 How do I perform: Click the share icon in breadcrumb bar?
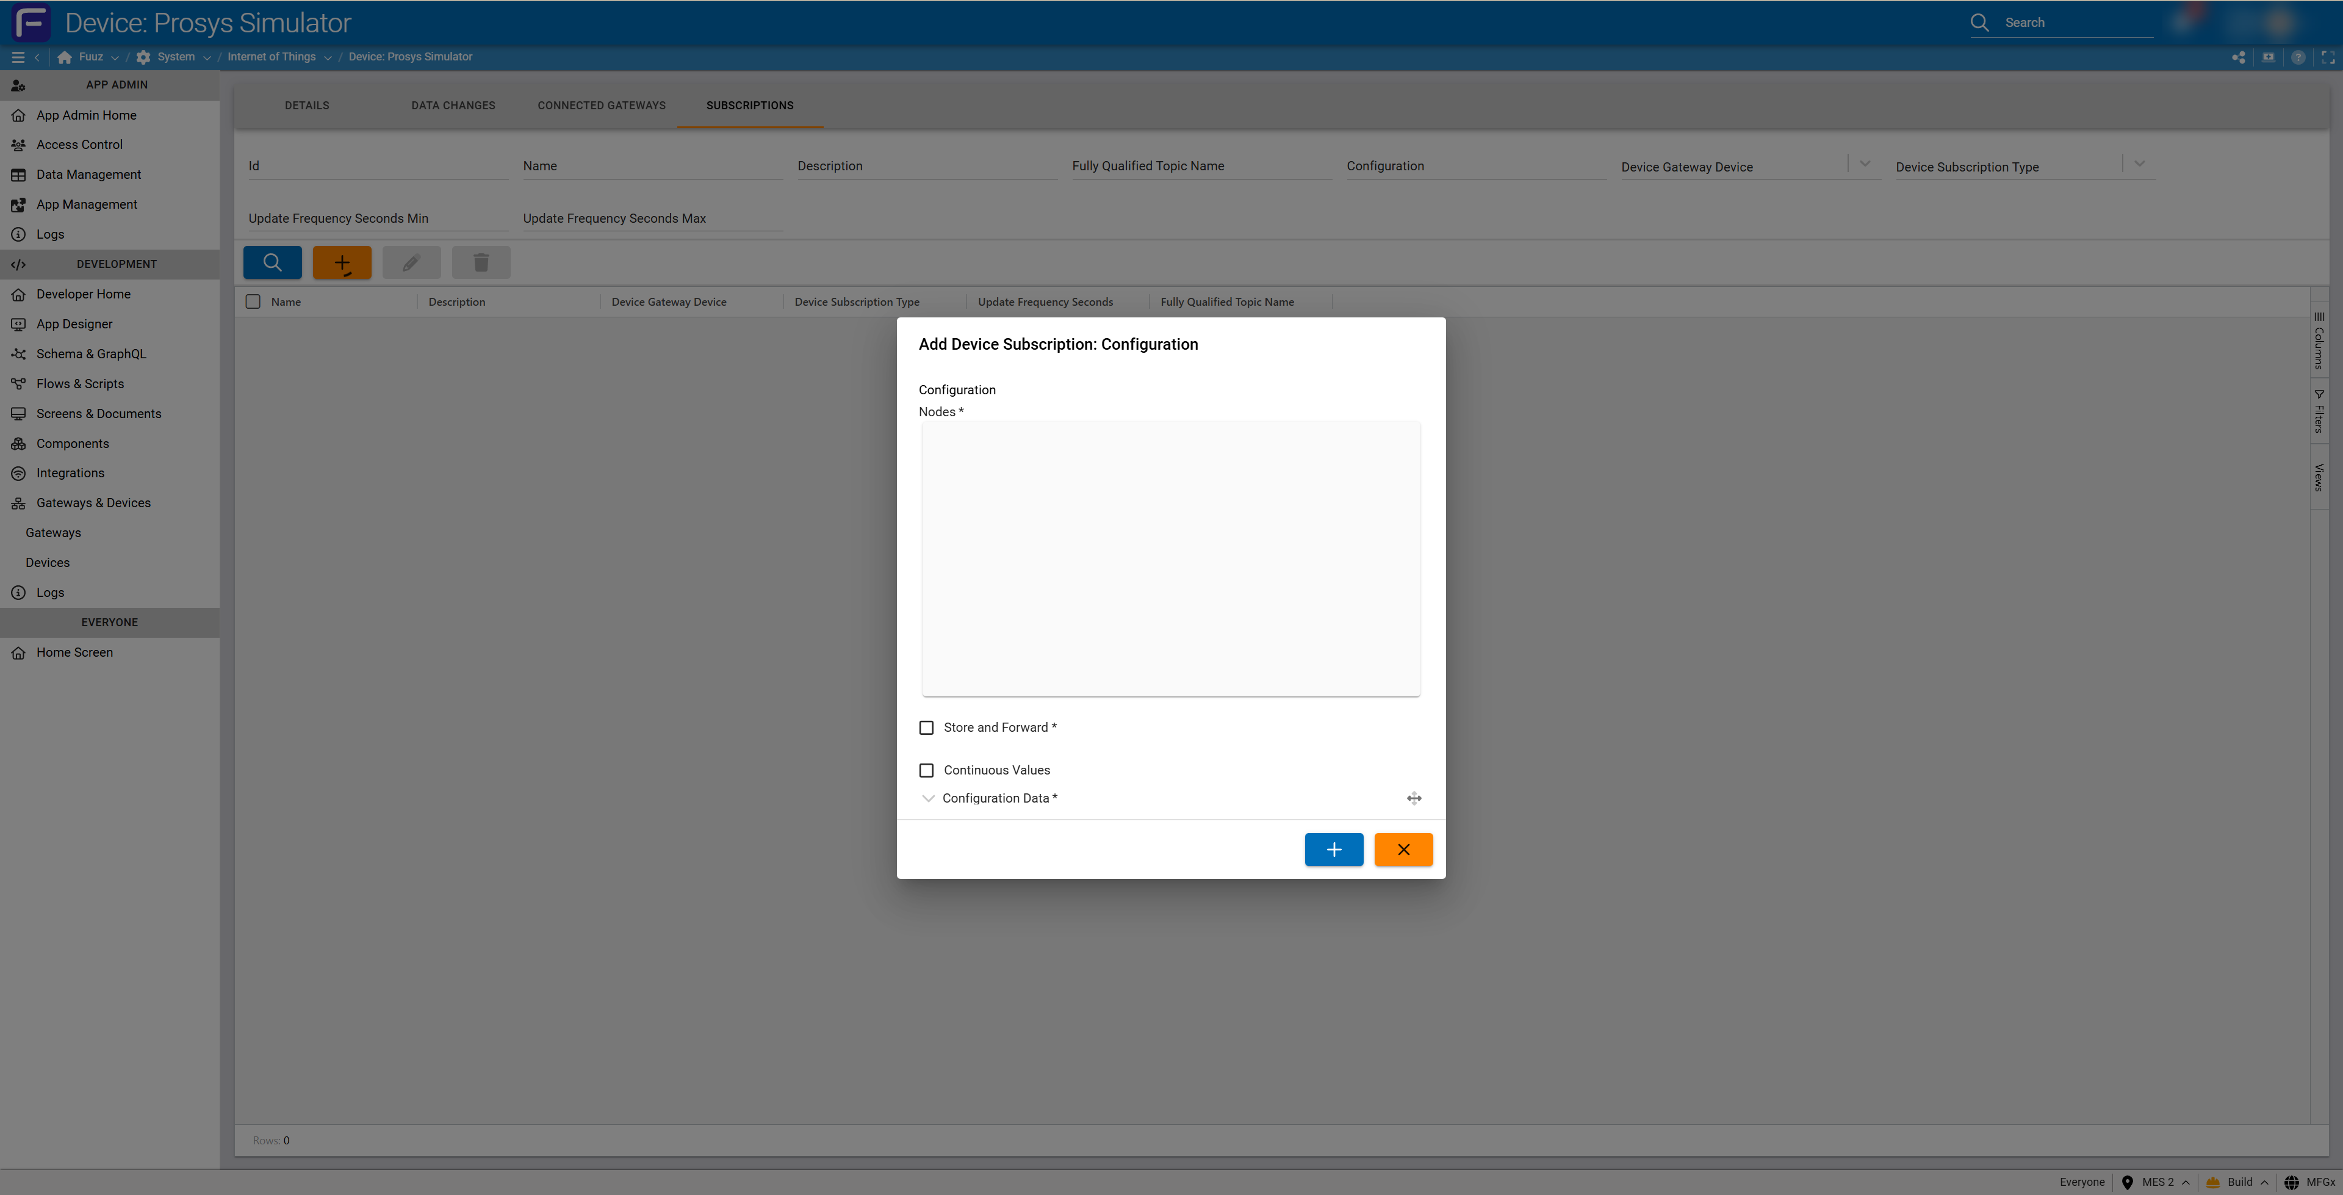point(2239,56)
